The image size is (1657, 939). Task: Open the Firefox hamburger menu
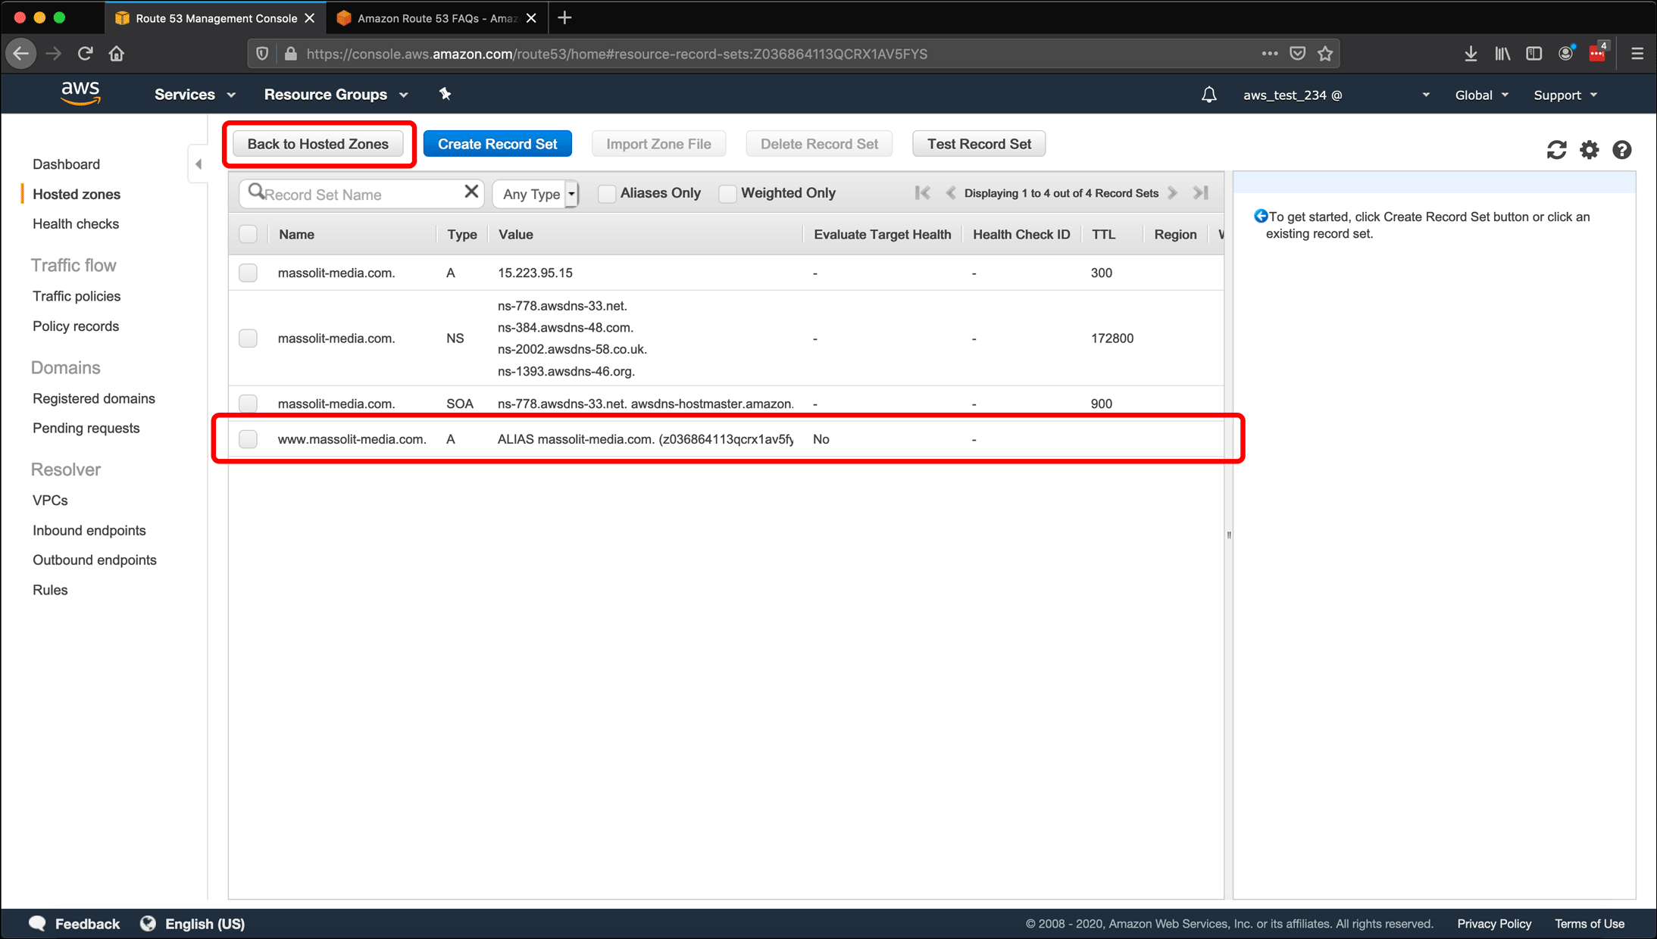(1637, 54)
